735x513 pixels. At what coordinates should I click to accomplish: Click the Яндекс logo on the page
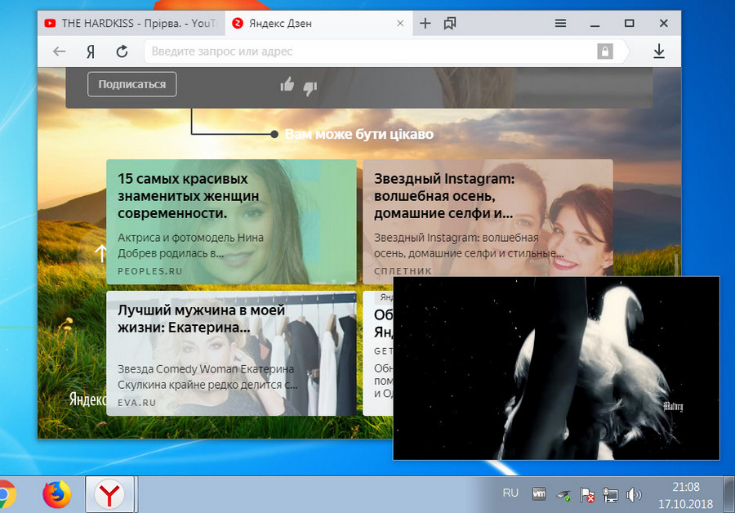[x=87, y=399]
